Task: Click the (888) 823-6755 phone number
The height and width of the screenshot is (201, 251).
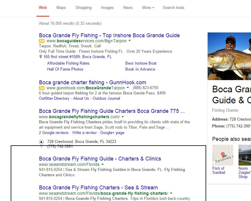Action: click(x=146, y=88)
